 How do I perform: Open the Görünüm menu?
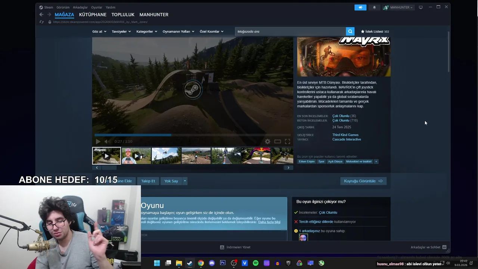[63, 7]
